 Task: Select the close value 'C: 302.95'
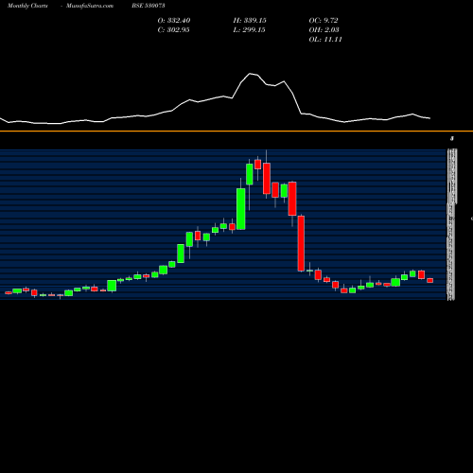173,30
